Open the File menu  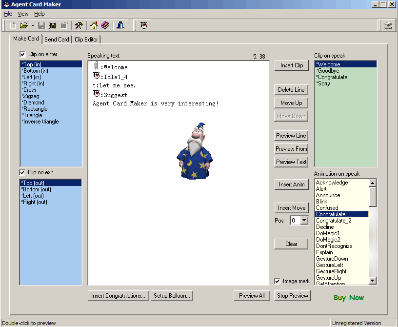(x=8, y=14)
